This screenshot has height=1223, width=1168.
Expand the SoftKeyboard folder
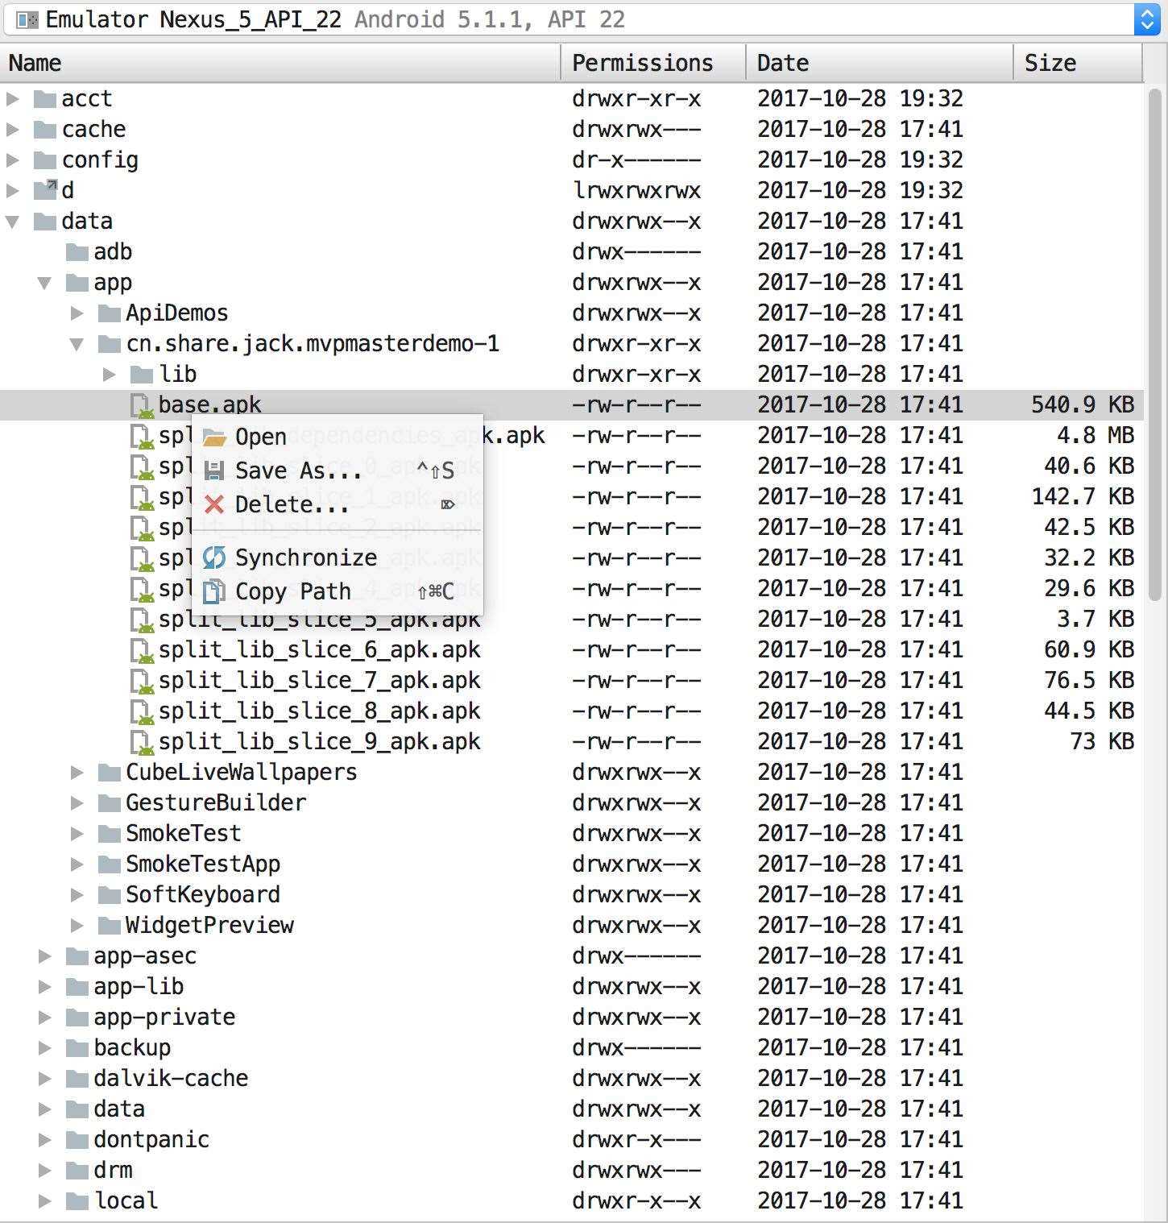(77, 895)
